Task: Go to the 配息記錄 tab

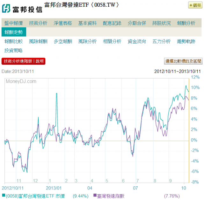Action: pyautogui.click(x=112, y=23)
